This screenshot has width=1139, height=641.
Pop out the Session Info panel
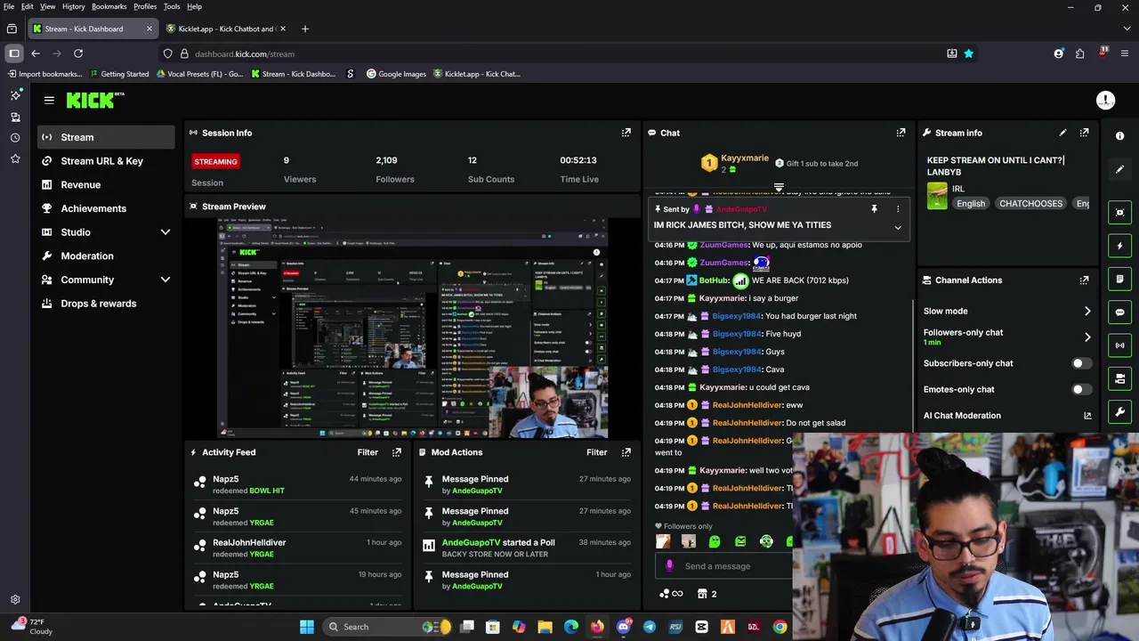pyautogui.click(x=626, y=133)
